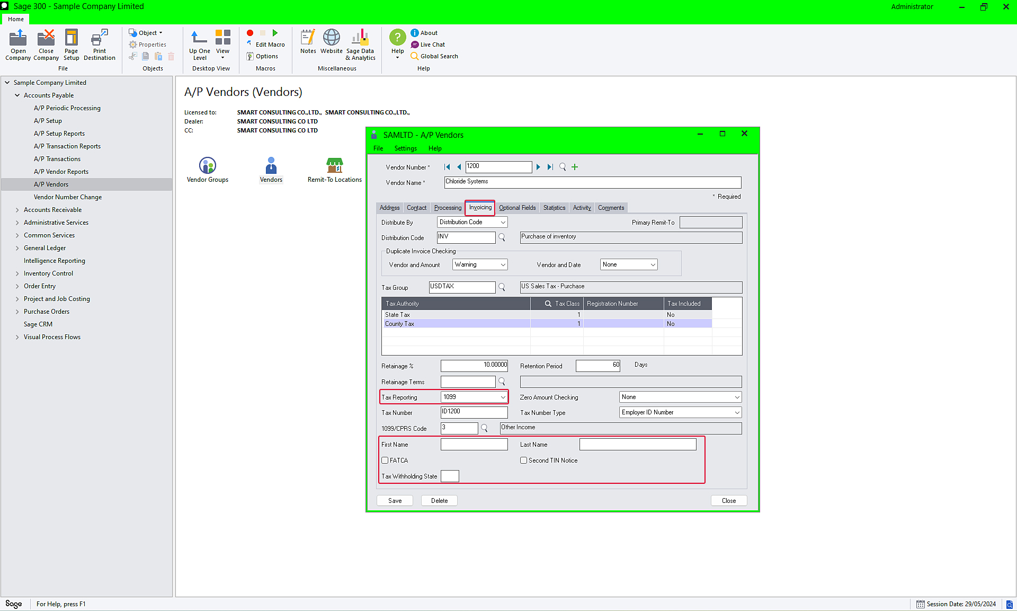
Task: Open Settings menu in A/P Vendors
Action: 405,148
